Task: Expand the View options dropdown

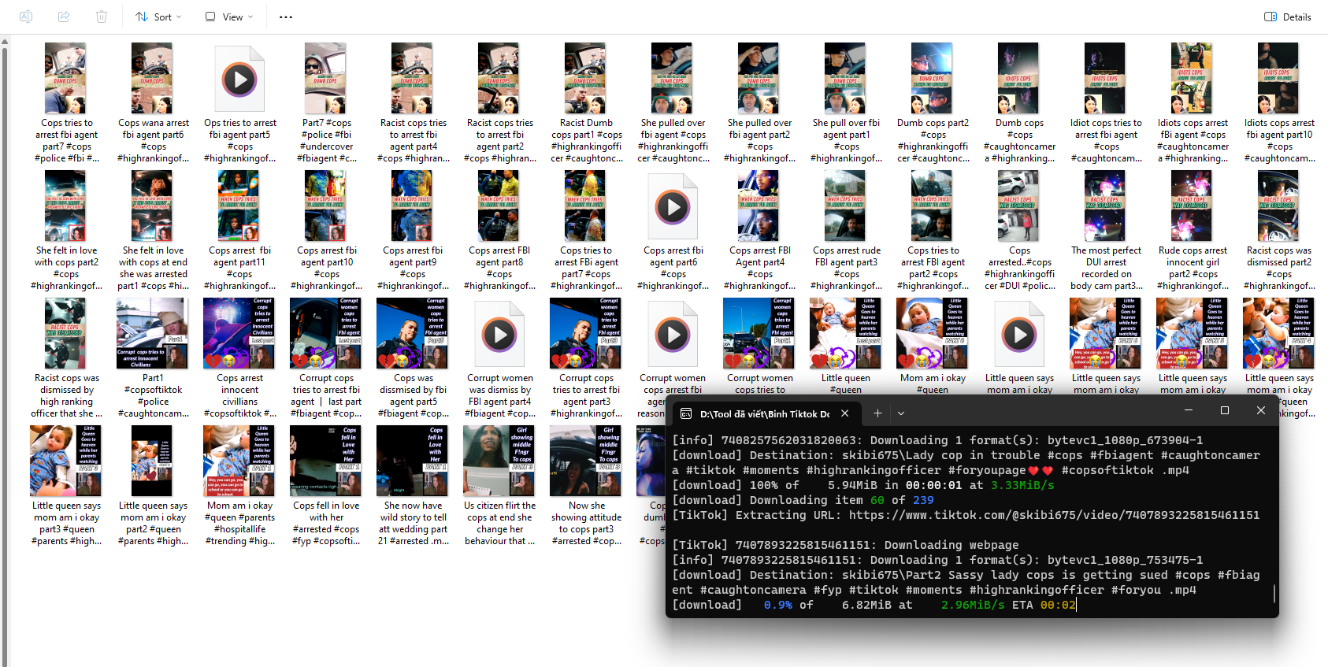Action: [x=229, y=17]
